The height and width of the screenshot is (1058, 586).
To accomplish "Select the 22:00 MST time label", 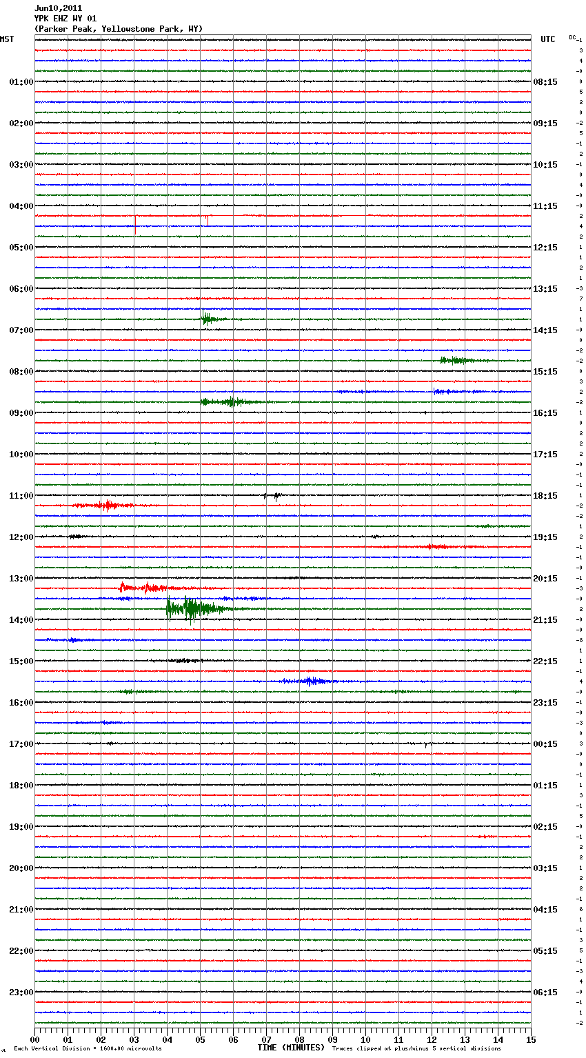I will tap(21, 951).
